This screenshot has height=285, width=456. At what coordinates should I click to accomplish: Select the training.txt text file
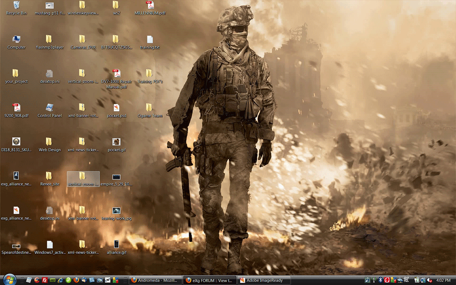point(150,42)
